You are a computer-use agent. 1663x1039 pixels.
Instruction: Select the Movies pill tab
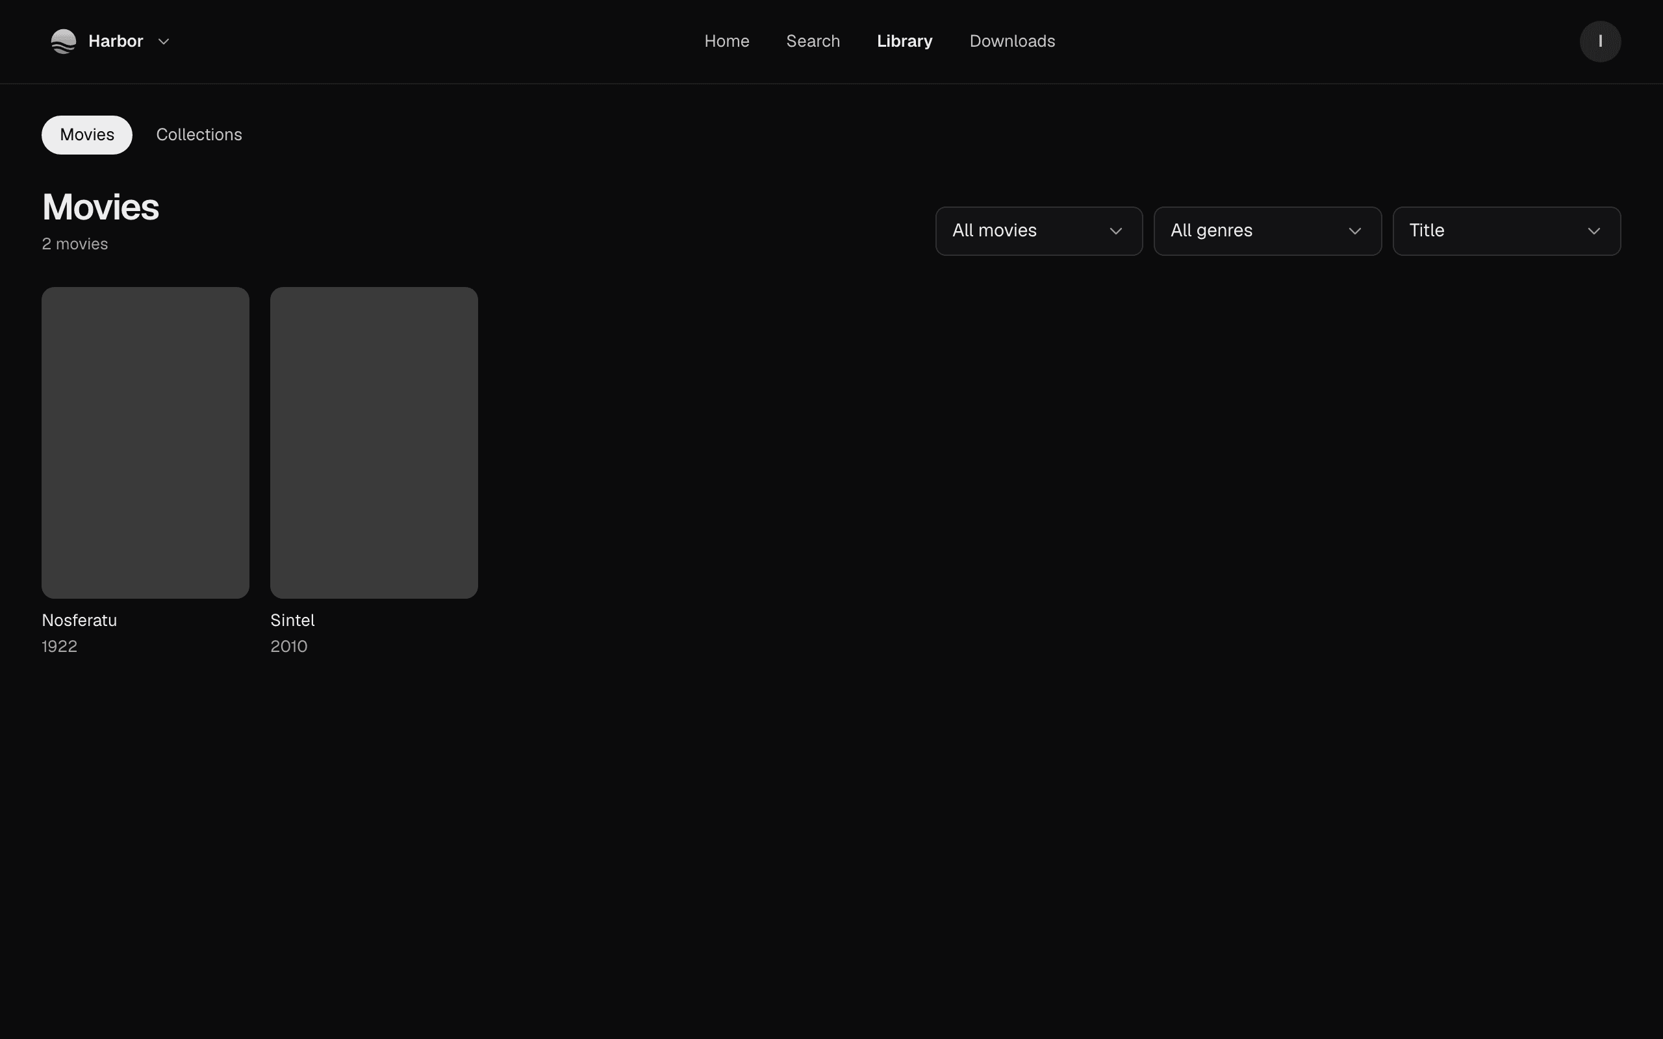[86, 134]
